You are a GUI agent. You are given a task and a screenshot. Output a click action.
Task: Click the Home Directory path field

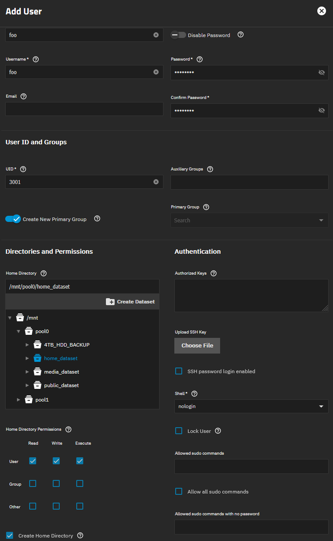82,287
